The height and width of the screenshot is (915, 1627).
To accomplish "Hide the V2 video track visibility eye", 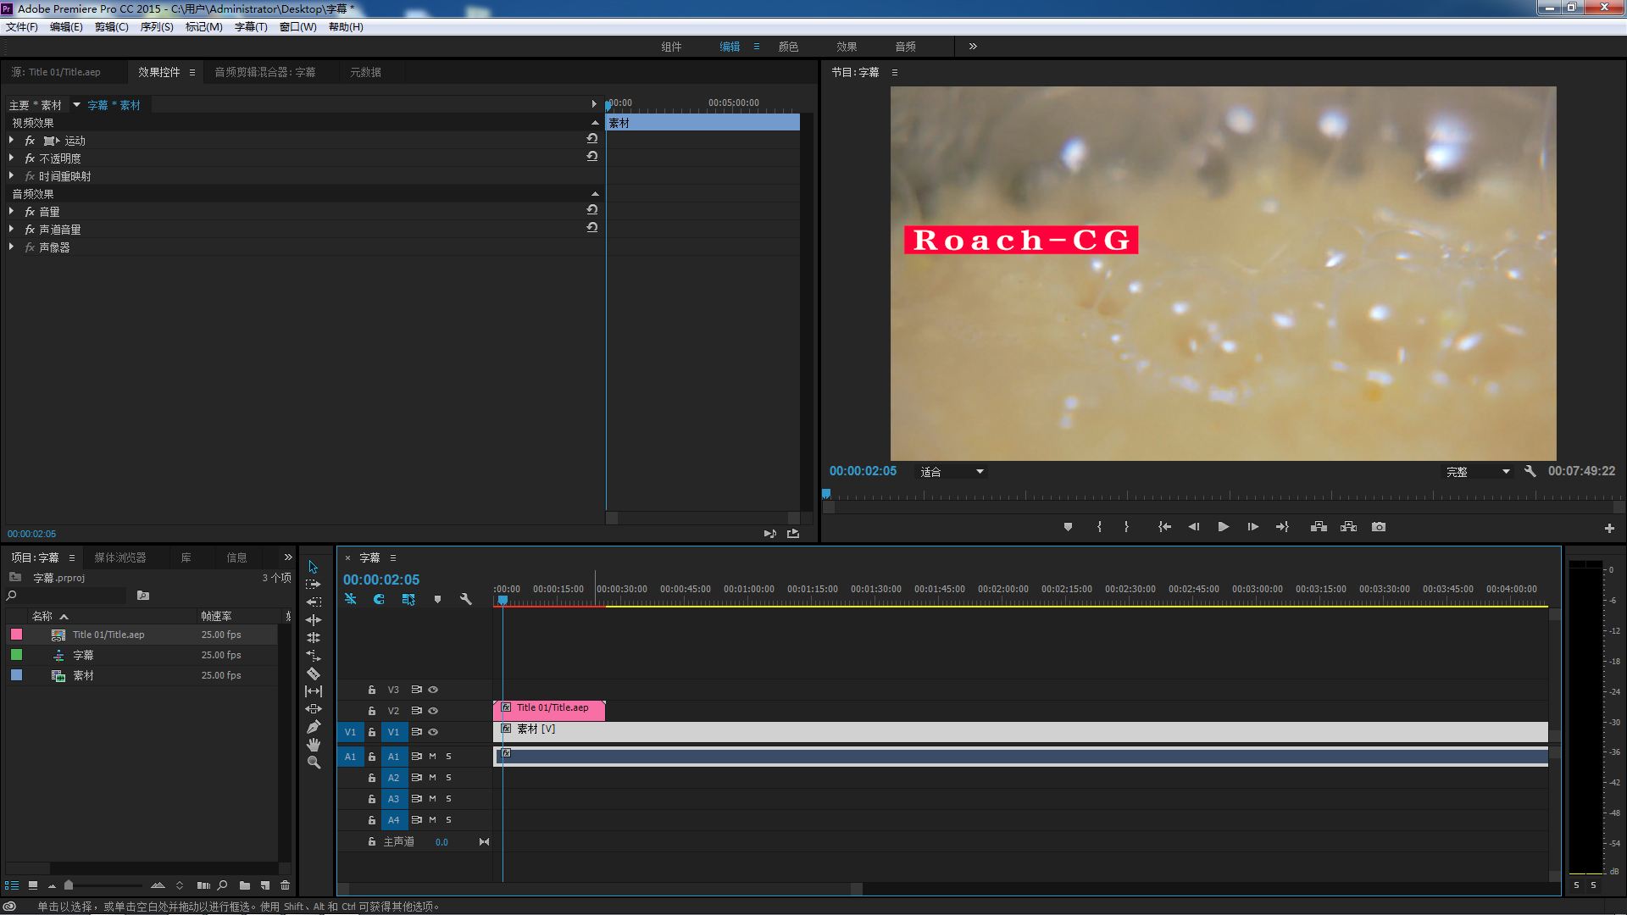I will 433,711.
